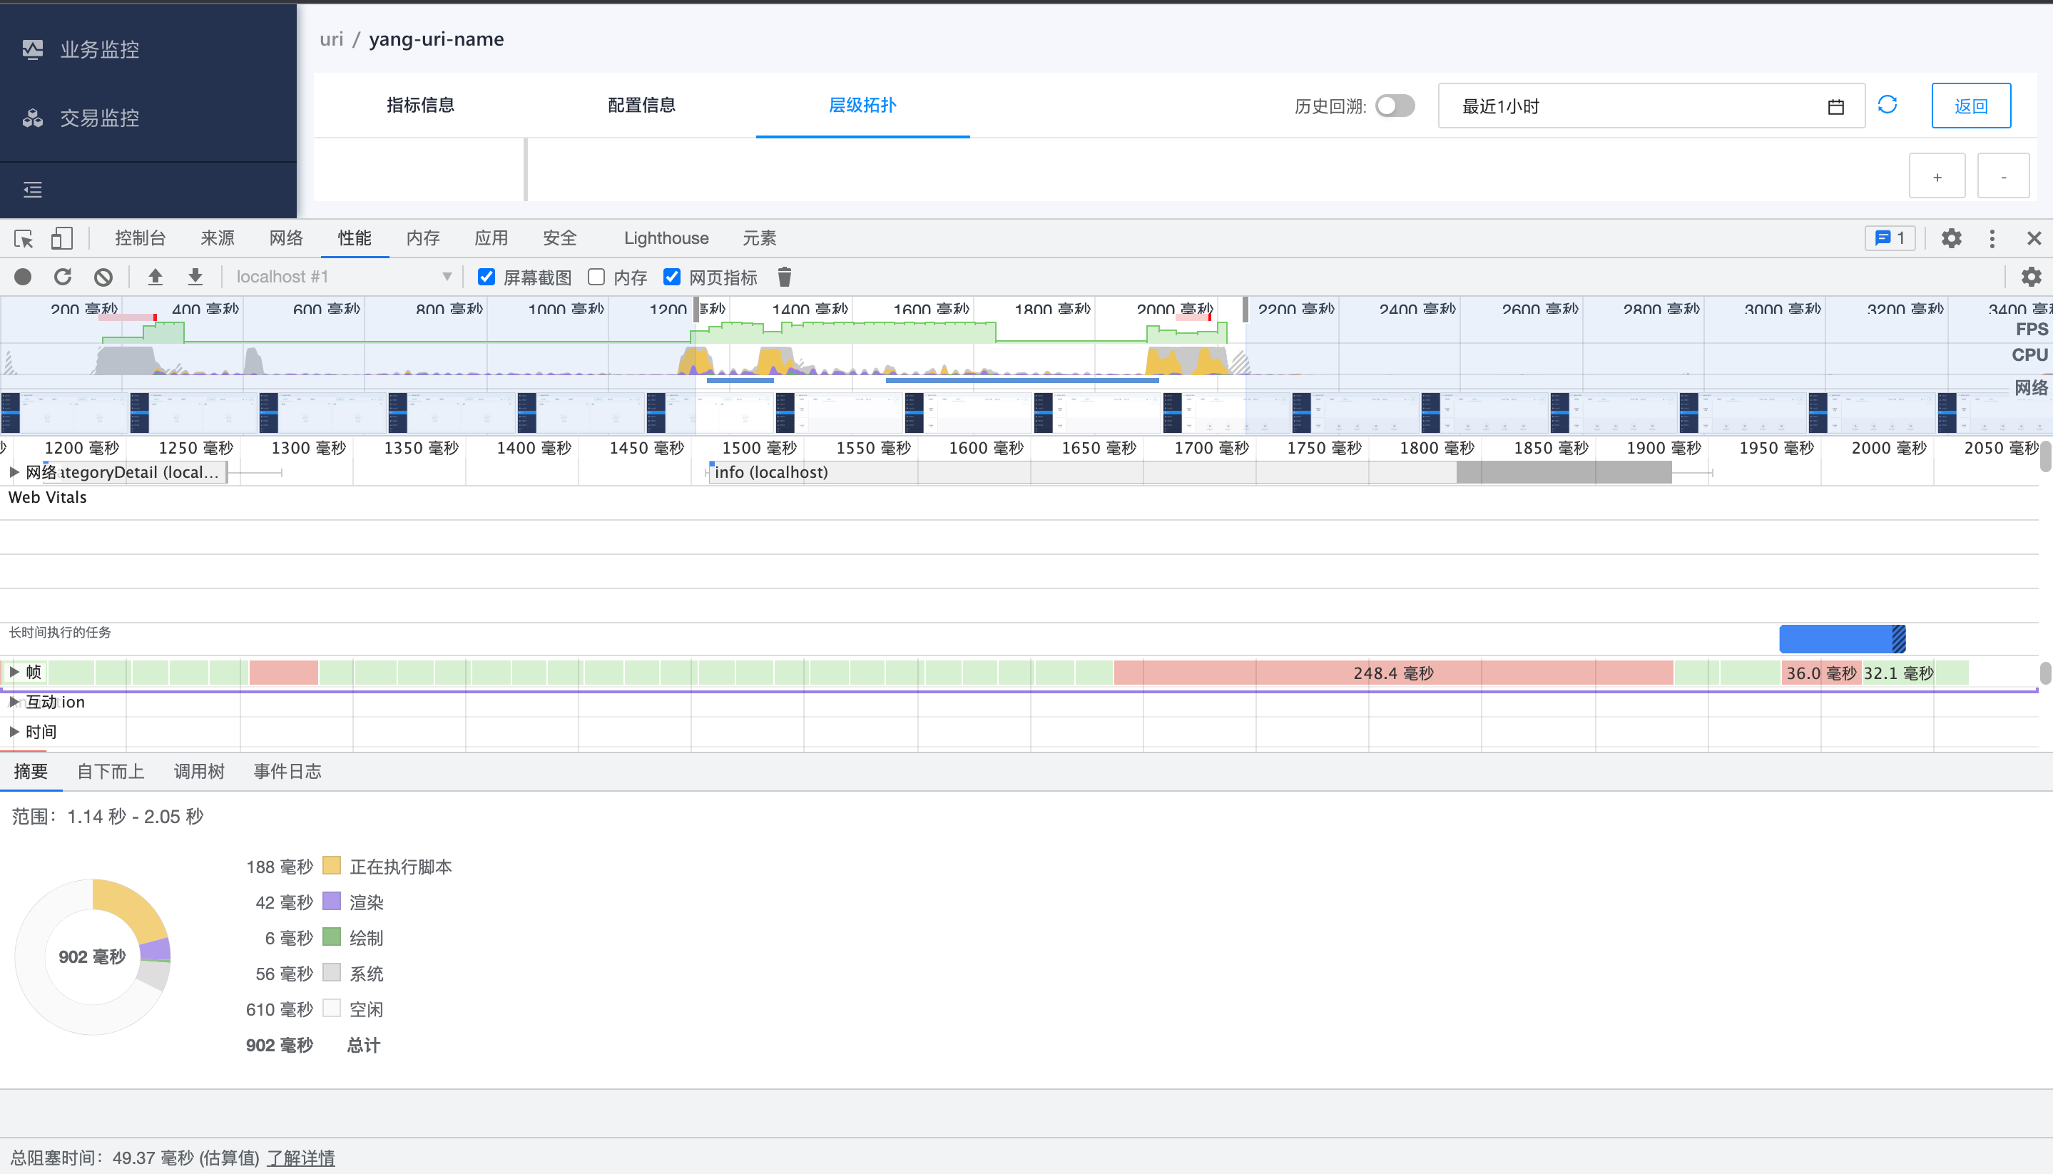Expand the 时间 track

(x=14, y=732)
